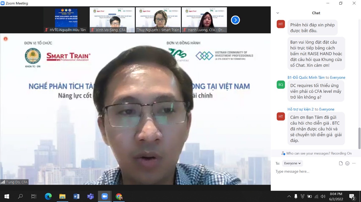Viewport: 361px width, 202px height.
Task: Click the 'DC requires tối thiểu' chat message
Action: 316,91
